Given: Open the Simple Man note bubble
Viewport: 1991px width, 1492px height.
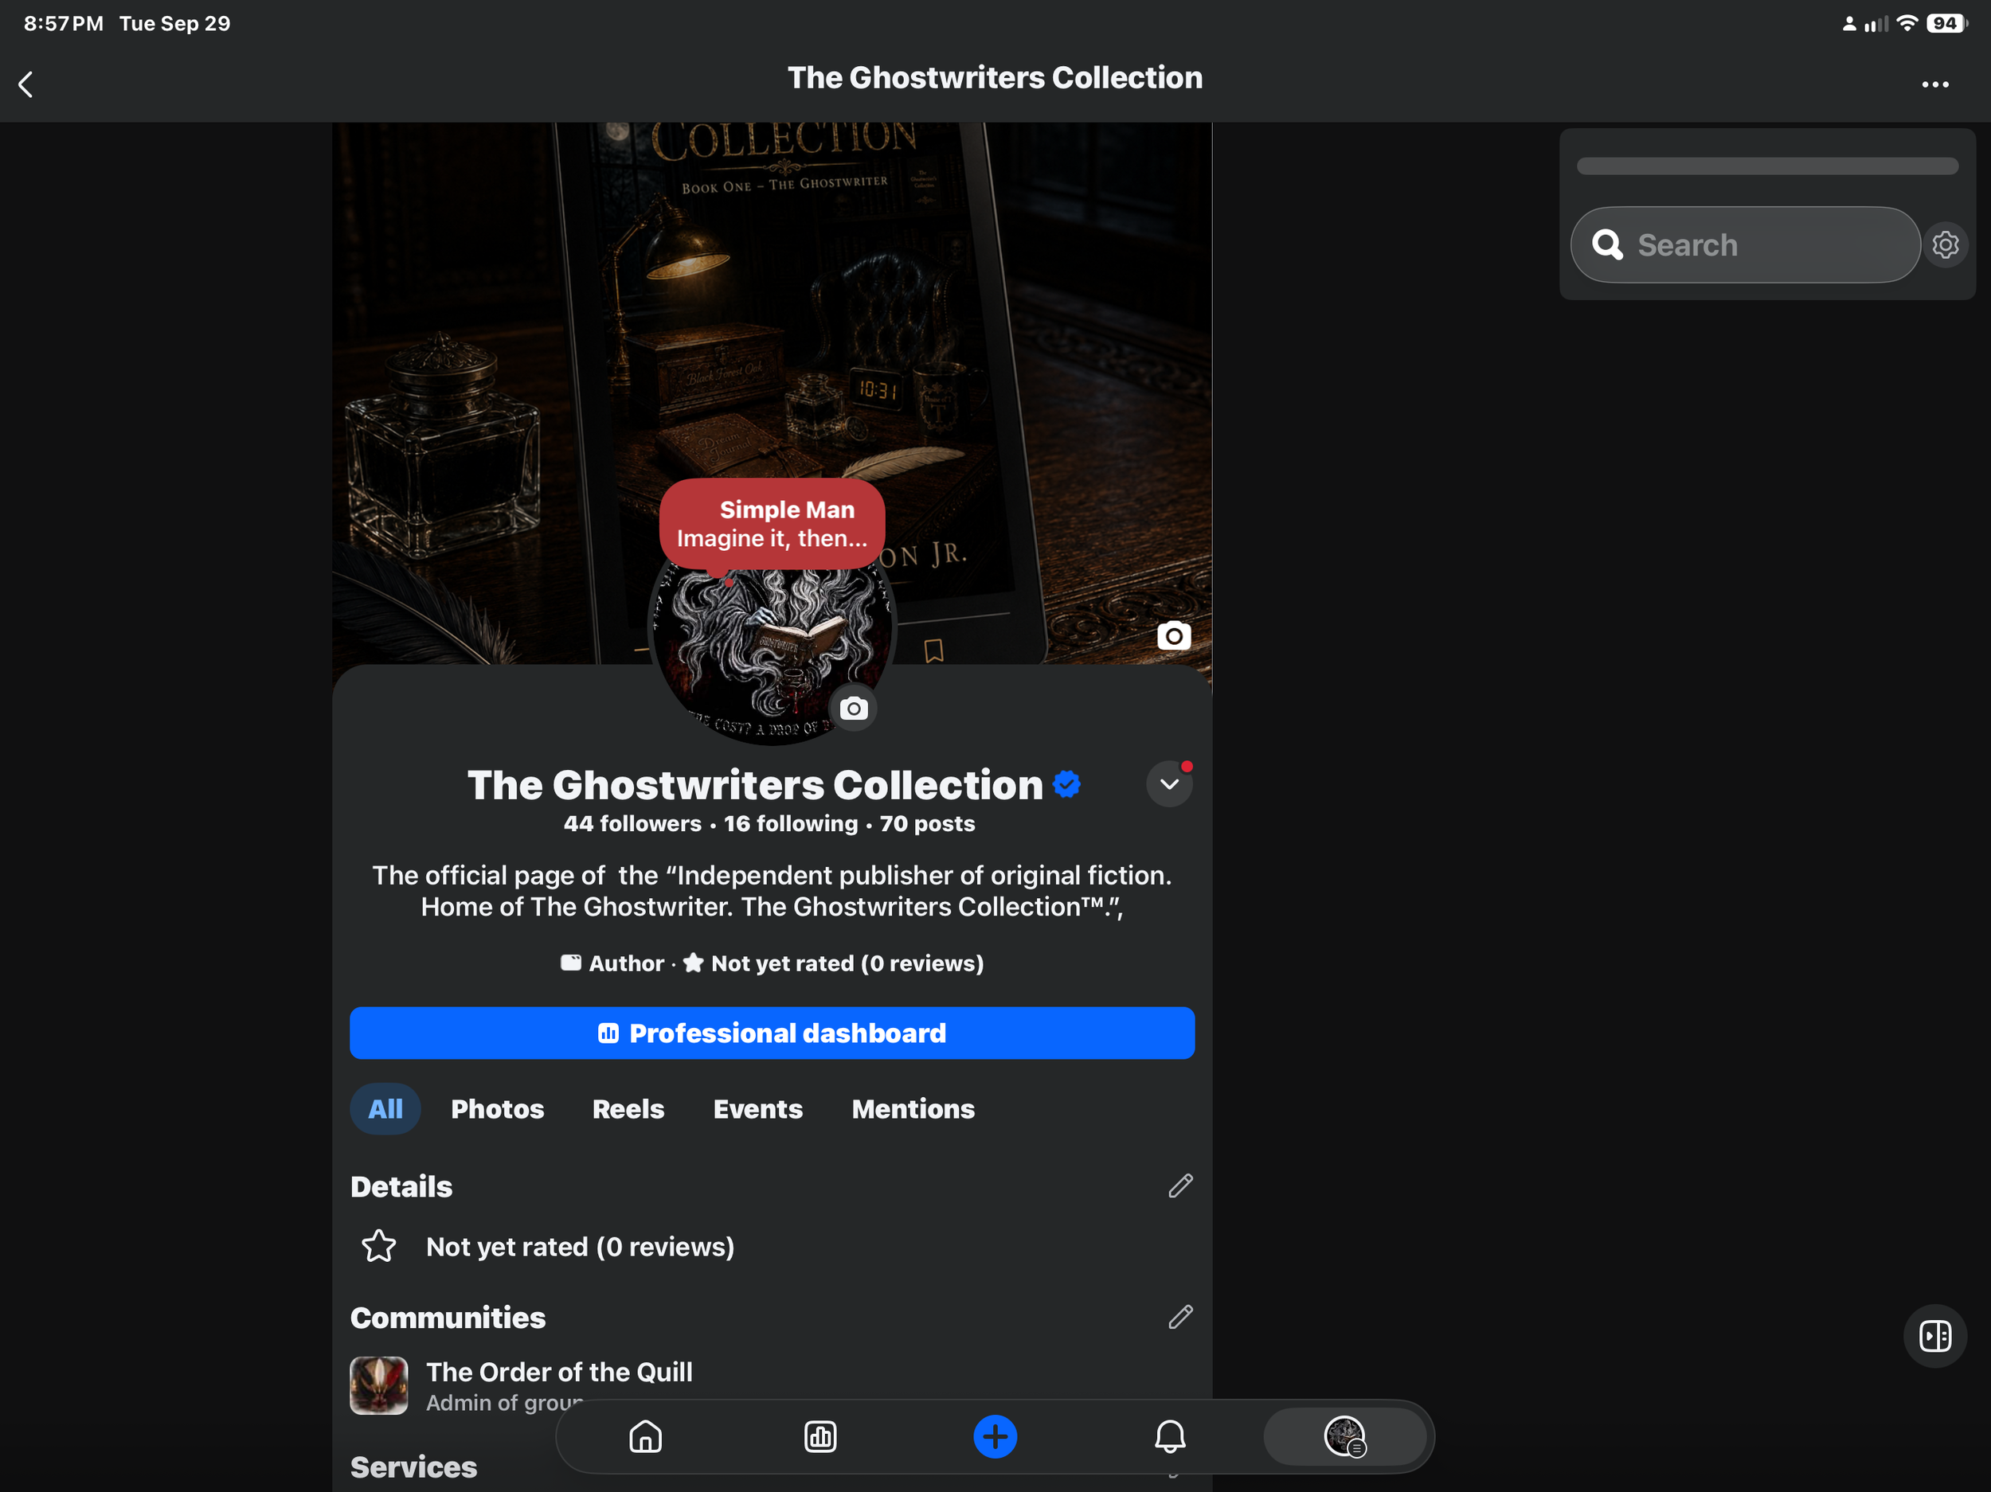Looking at the screenshot, I should [773, 524].
